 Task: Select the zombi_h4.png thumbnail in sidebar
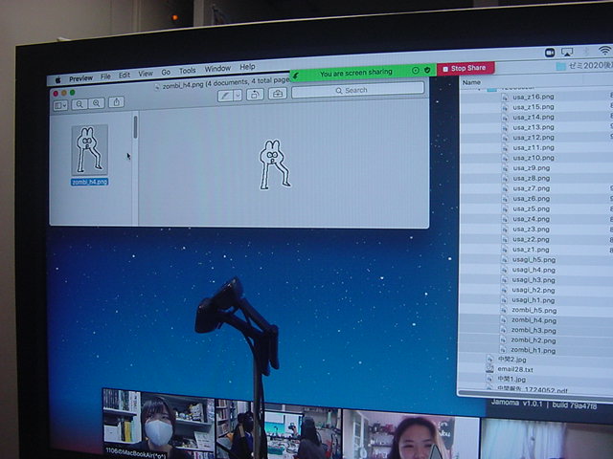coord(90,155)
